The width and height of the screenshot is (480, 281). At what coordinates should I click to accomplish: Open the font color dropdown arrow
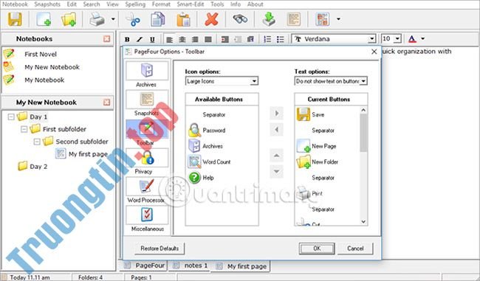tap(422, 39)
